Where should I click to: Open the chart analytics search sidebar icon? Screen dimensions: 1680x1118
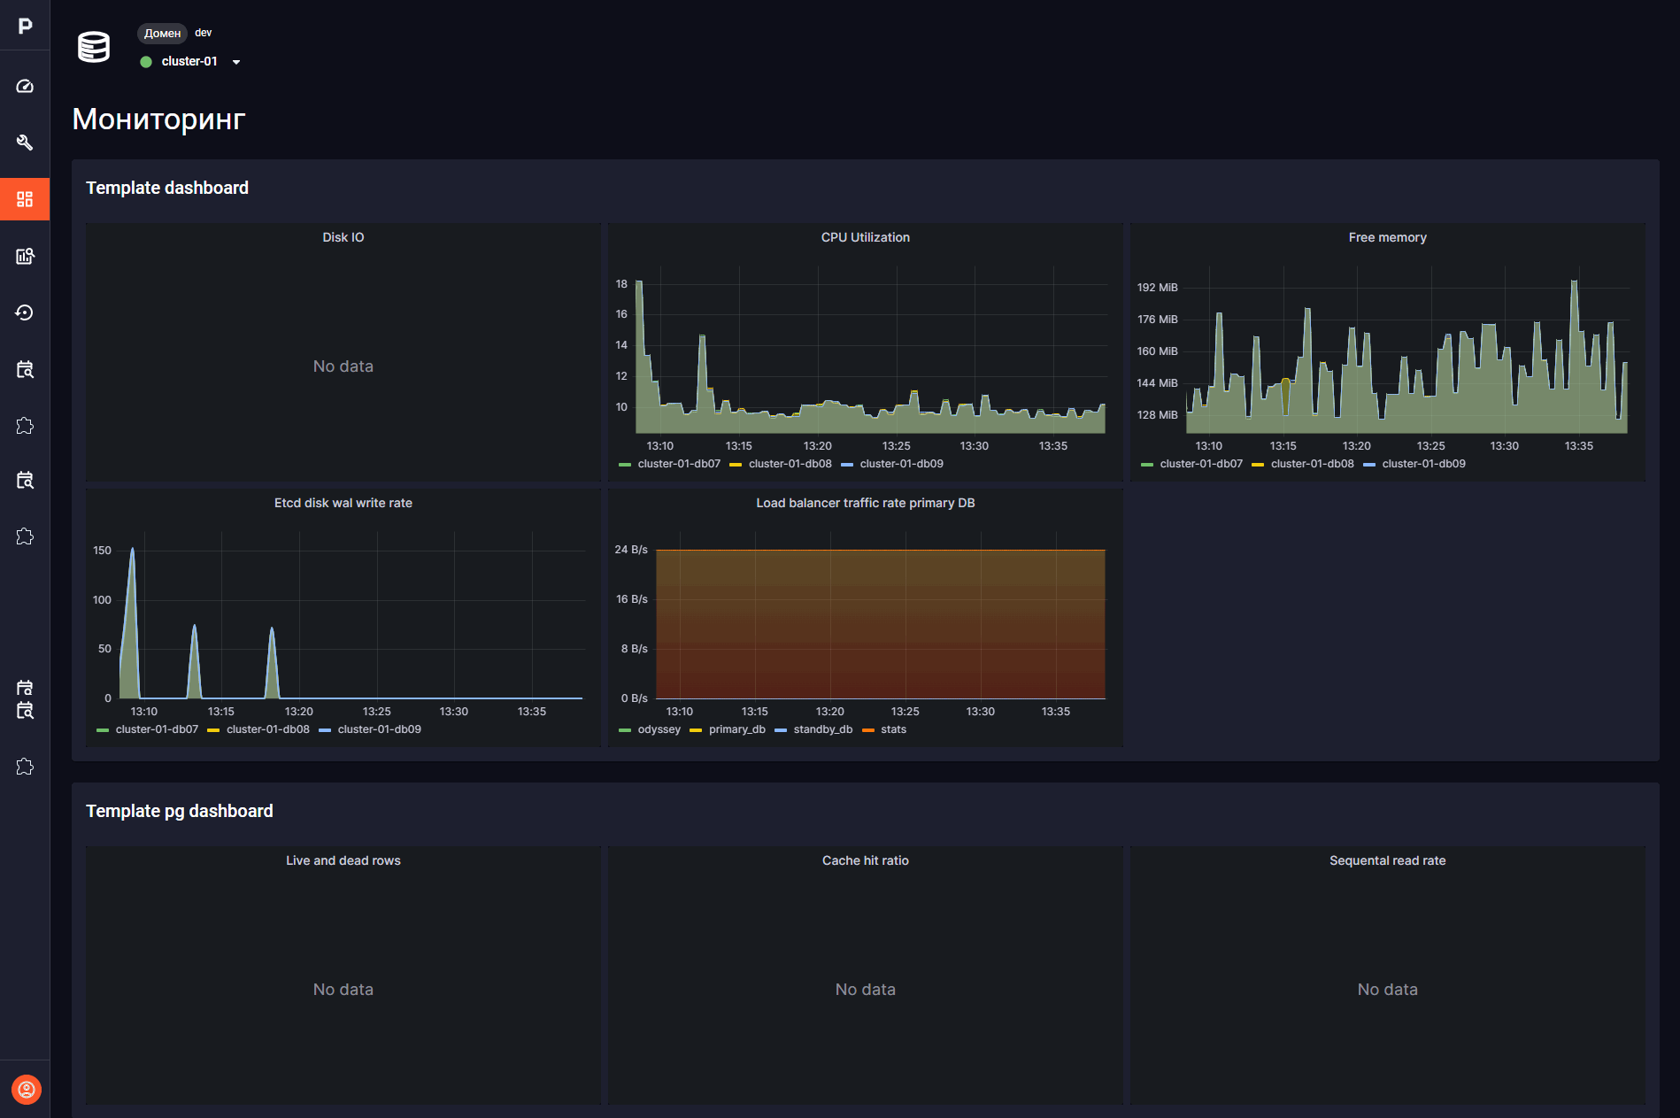(x=25, y=256)
